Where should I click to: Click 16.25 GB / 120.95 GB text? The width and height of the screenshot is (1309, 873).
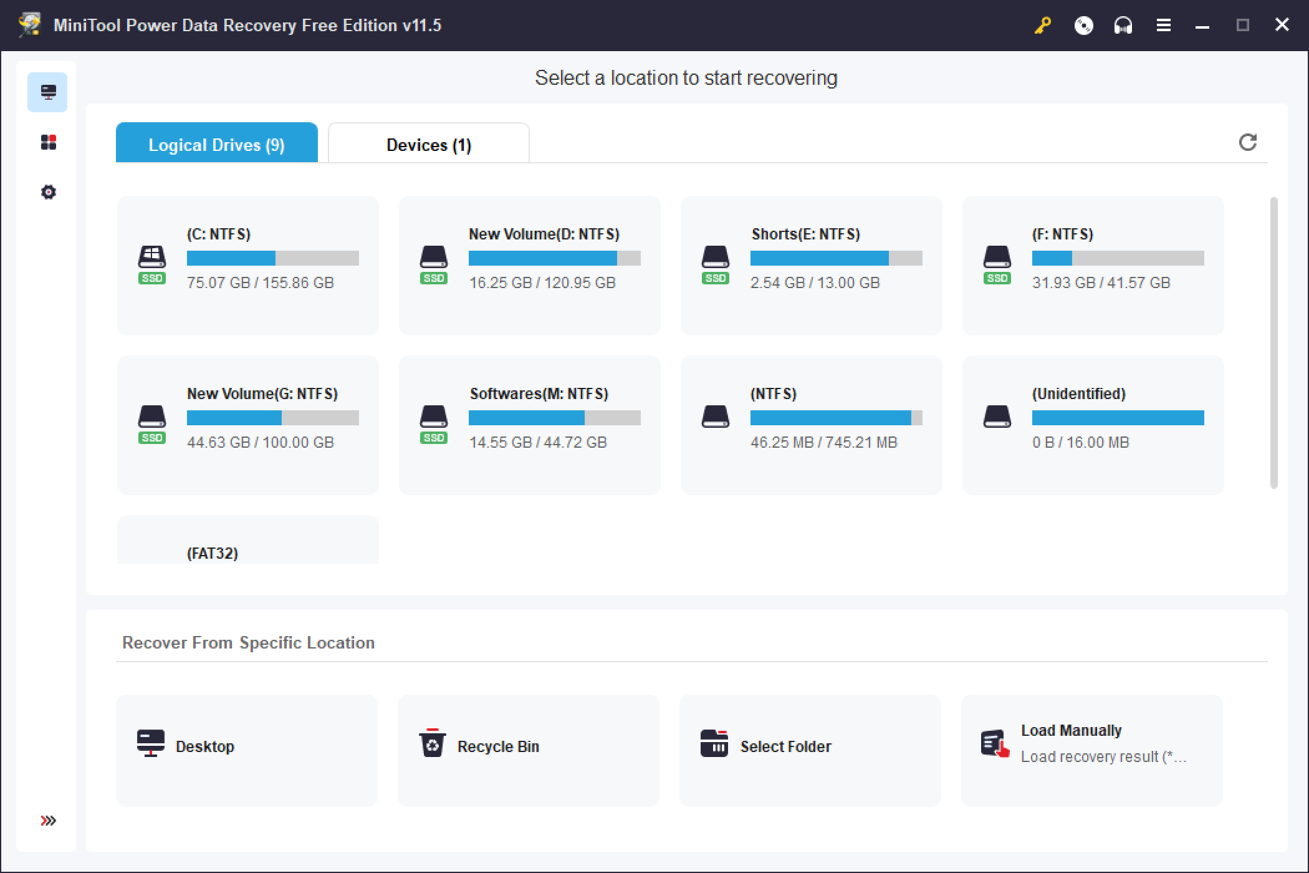pyautogui.click(x=542, y=282)
